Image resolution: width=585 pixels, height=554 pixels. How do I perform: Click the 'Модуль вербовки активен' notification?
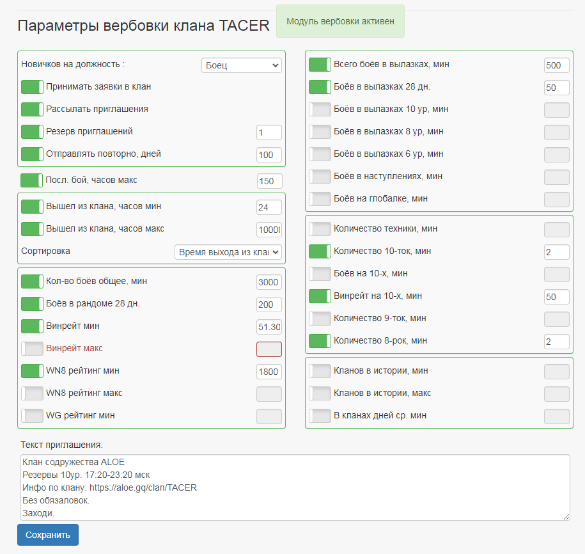coord(340,21)
